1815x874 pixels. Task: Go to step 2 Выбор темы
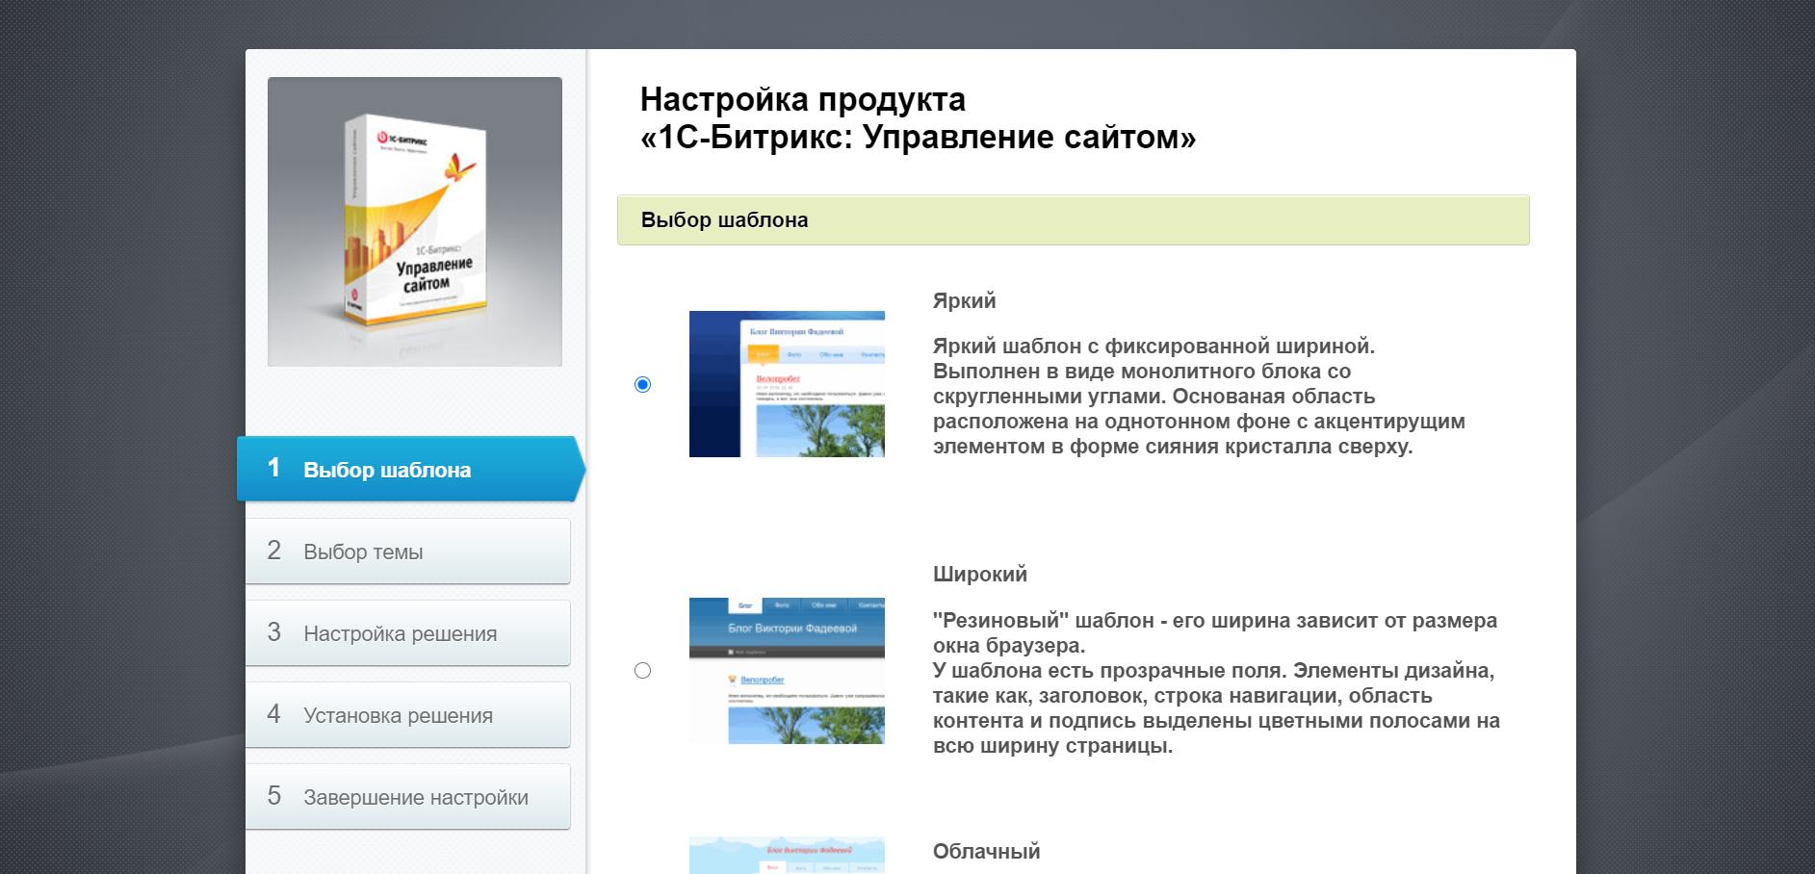coord(408,552)
